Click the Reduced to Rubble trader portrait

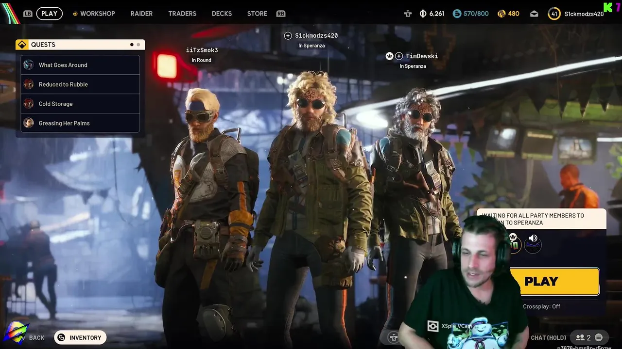click(29, 84)
